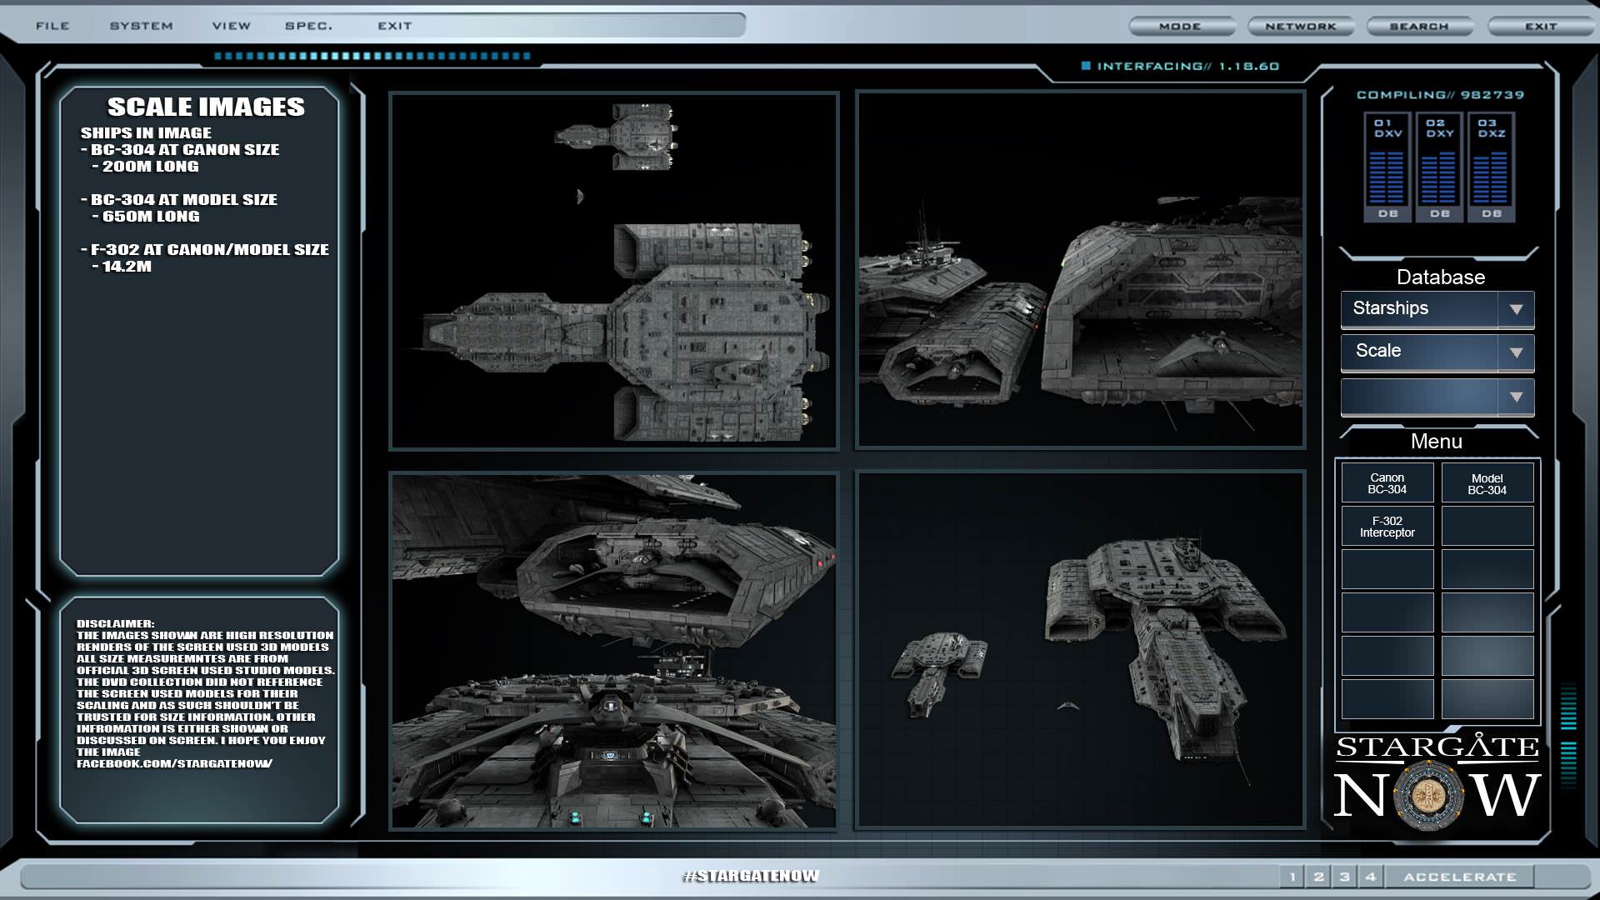Image resolution: width=1600 pixels, height=900 pixels.
Task: Click the small canon-size BC-304 ship in top-left image
Action: pos(616,137)
